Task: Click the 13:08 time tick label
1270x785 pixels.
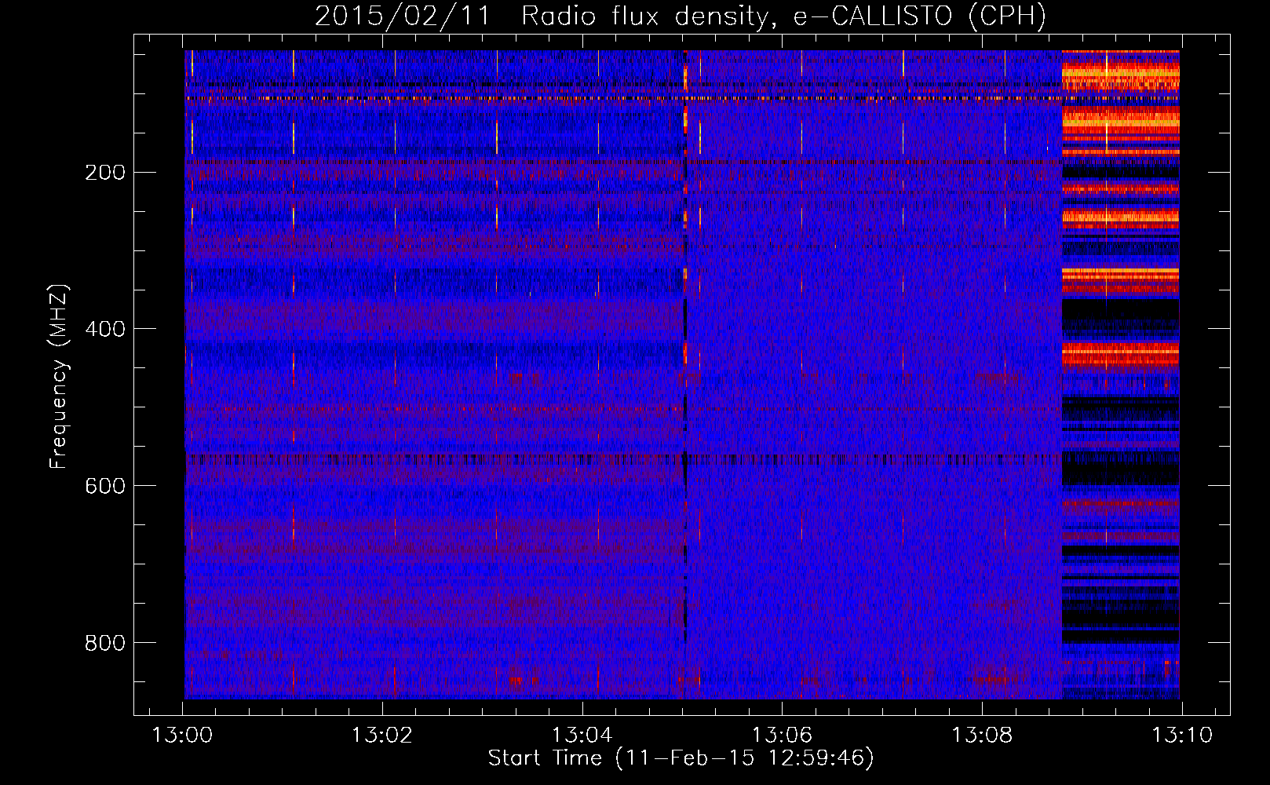Action: 982,736
